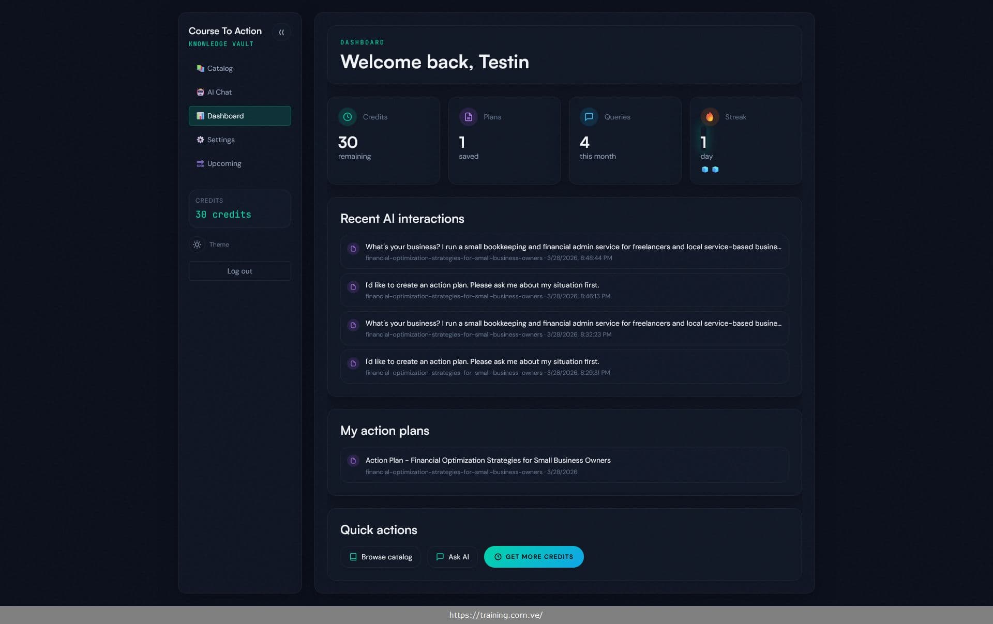Image resolution: width=993 pixels, height=624 pixels.
Task: Open the Browse catalog quick action
Action: (x=380, y=557)
